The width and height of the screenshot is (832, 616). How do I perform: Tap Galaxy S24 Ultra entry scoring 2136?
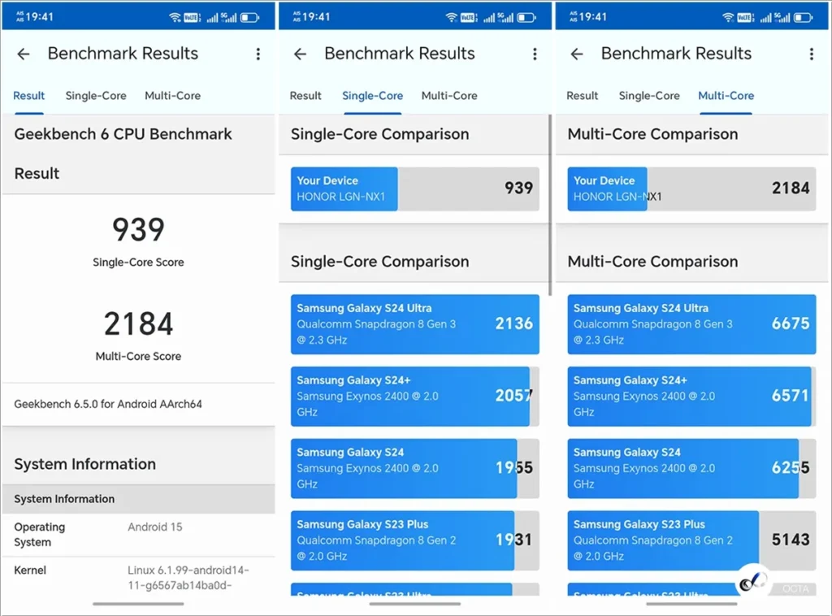tap(414, 324)
